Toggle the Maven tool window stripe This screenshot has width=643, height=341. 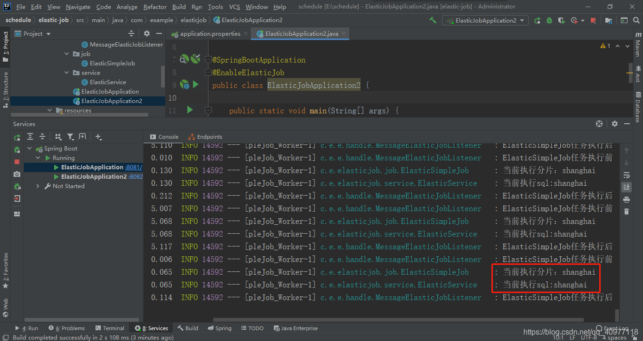pos(638,45)
